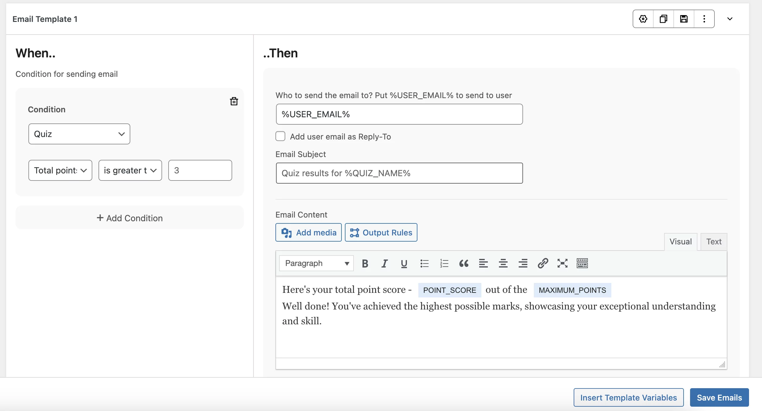Toggle underline formatting
Screen dimensions: 762x411
pyautogui.click(x=404, y=264)
